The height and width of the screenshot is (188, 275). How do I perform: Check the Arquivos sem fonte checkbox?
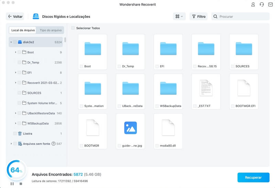tap(15, 144)
